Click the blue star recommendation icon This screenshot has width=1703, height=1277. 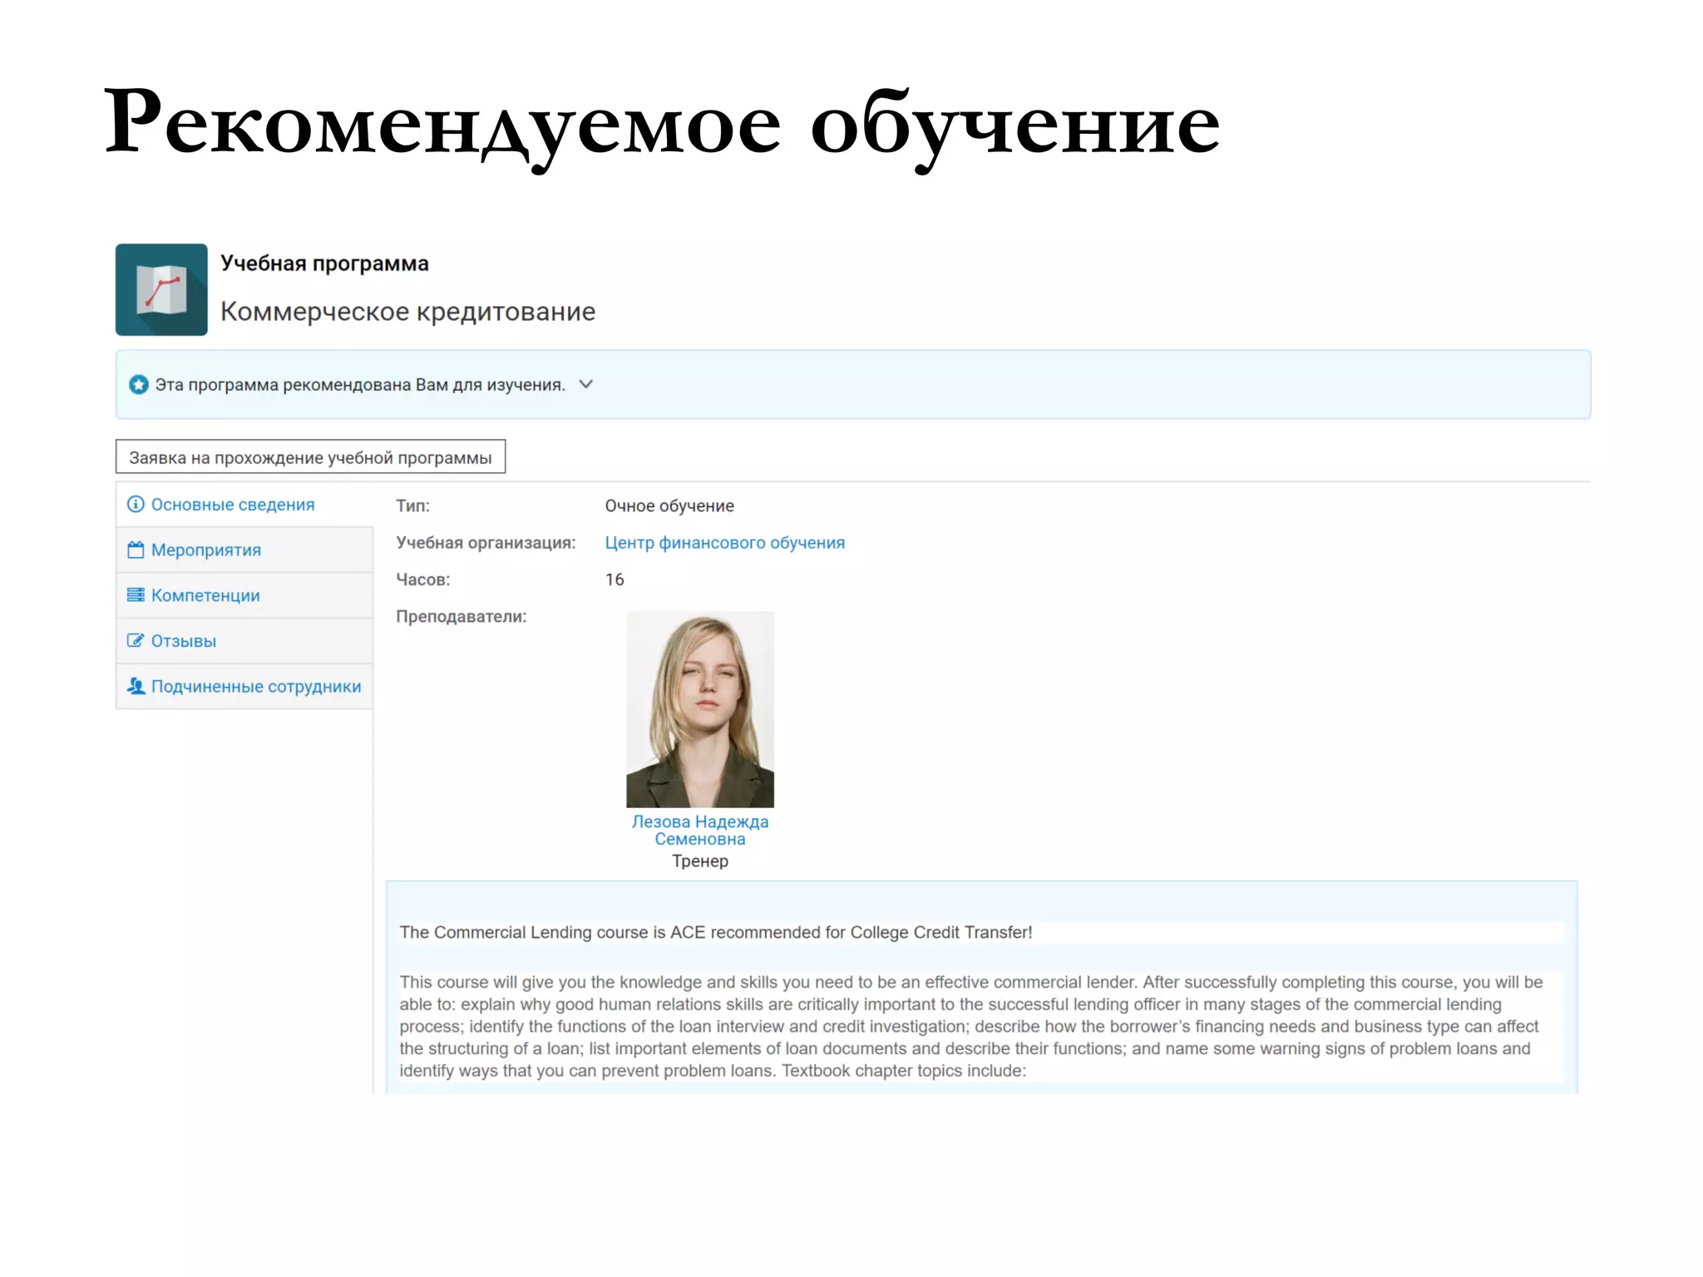(139, 384)
